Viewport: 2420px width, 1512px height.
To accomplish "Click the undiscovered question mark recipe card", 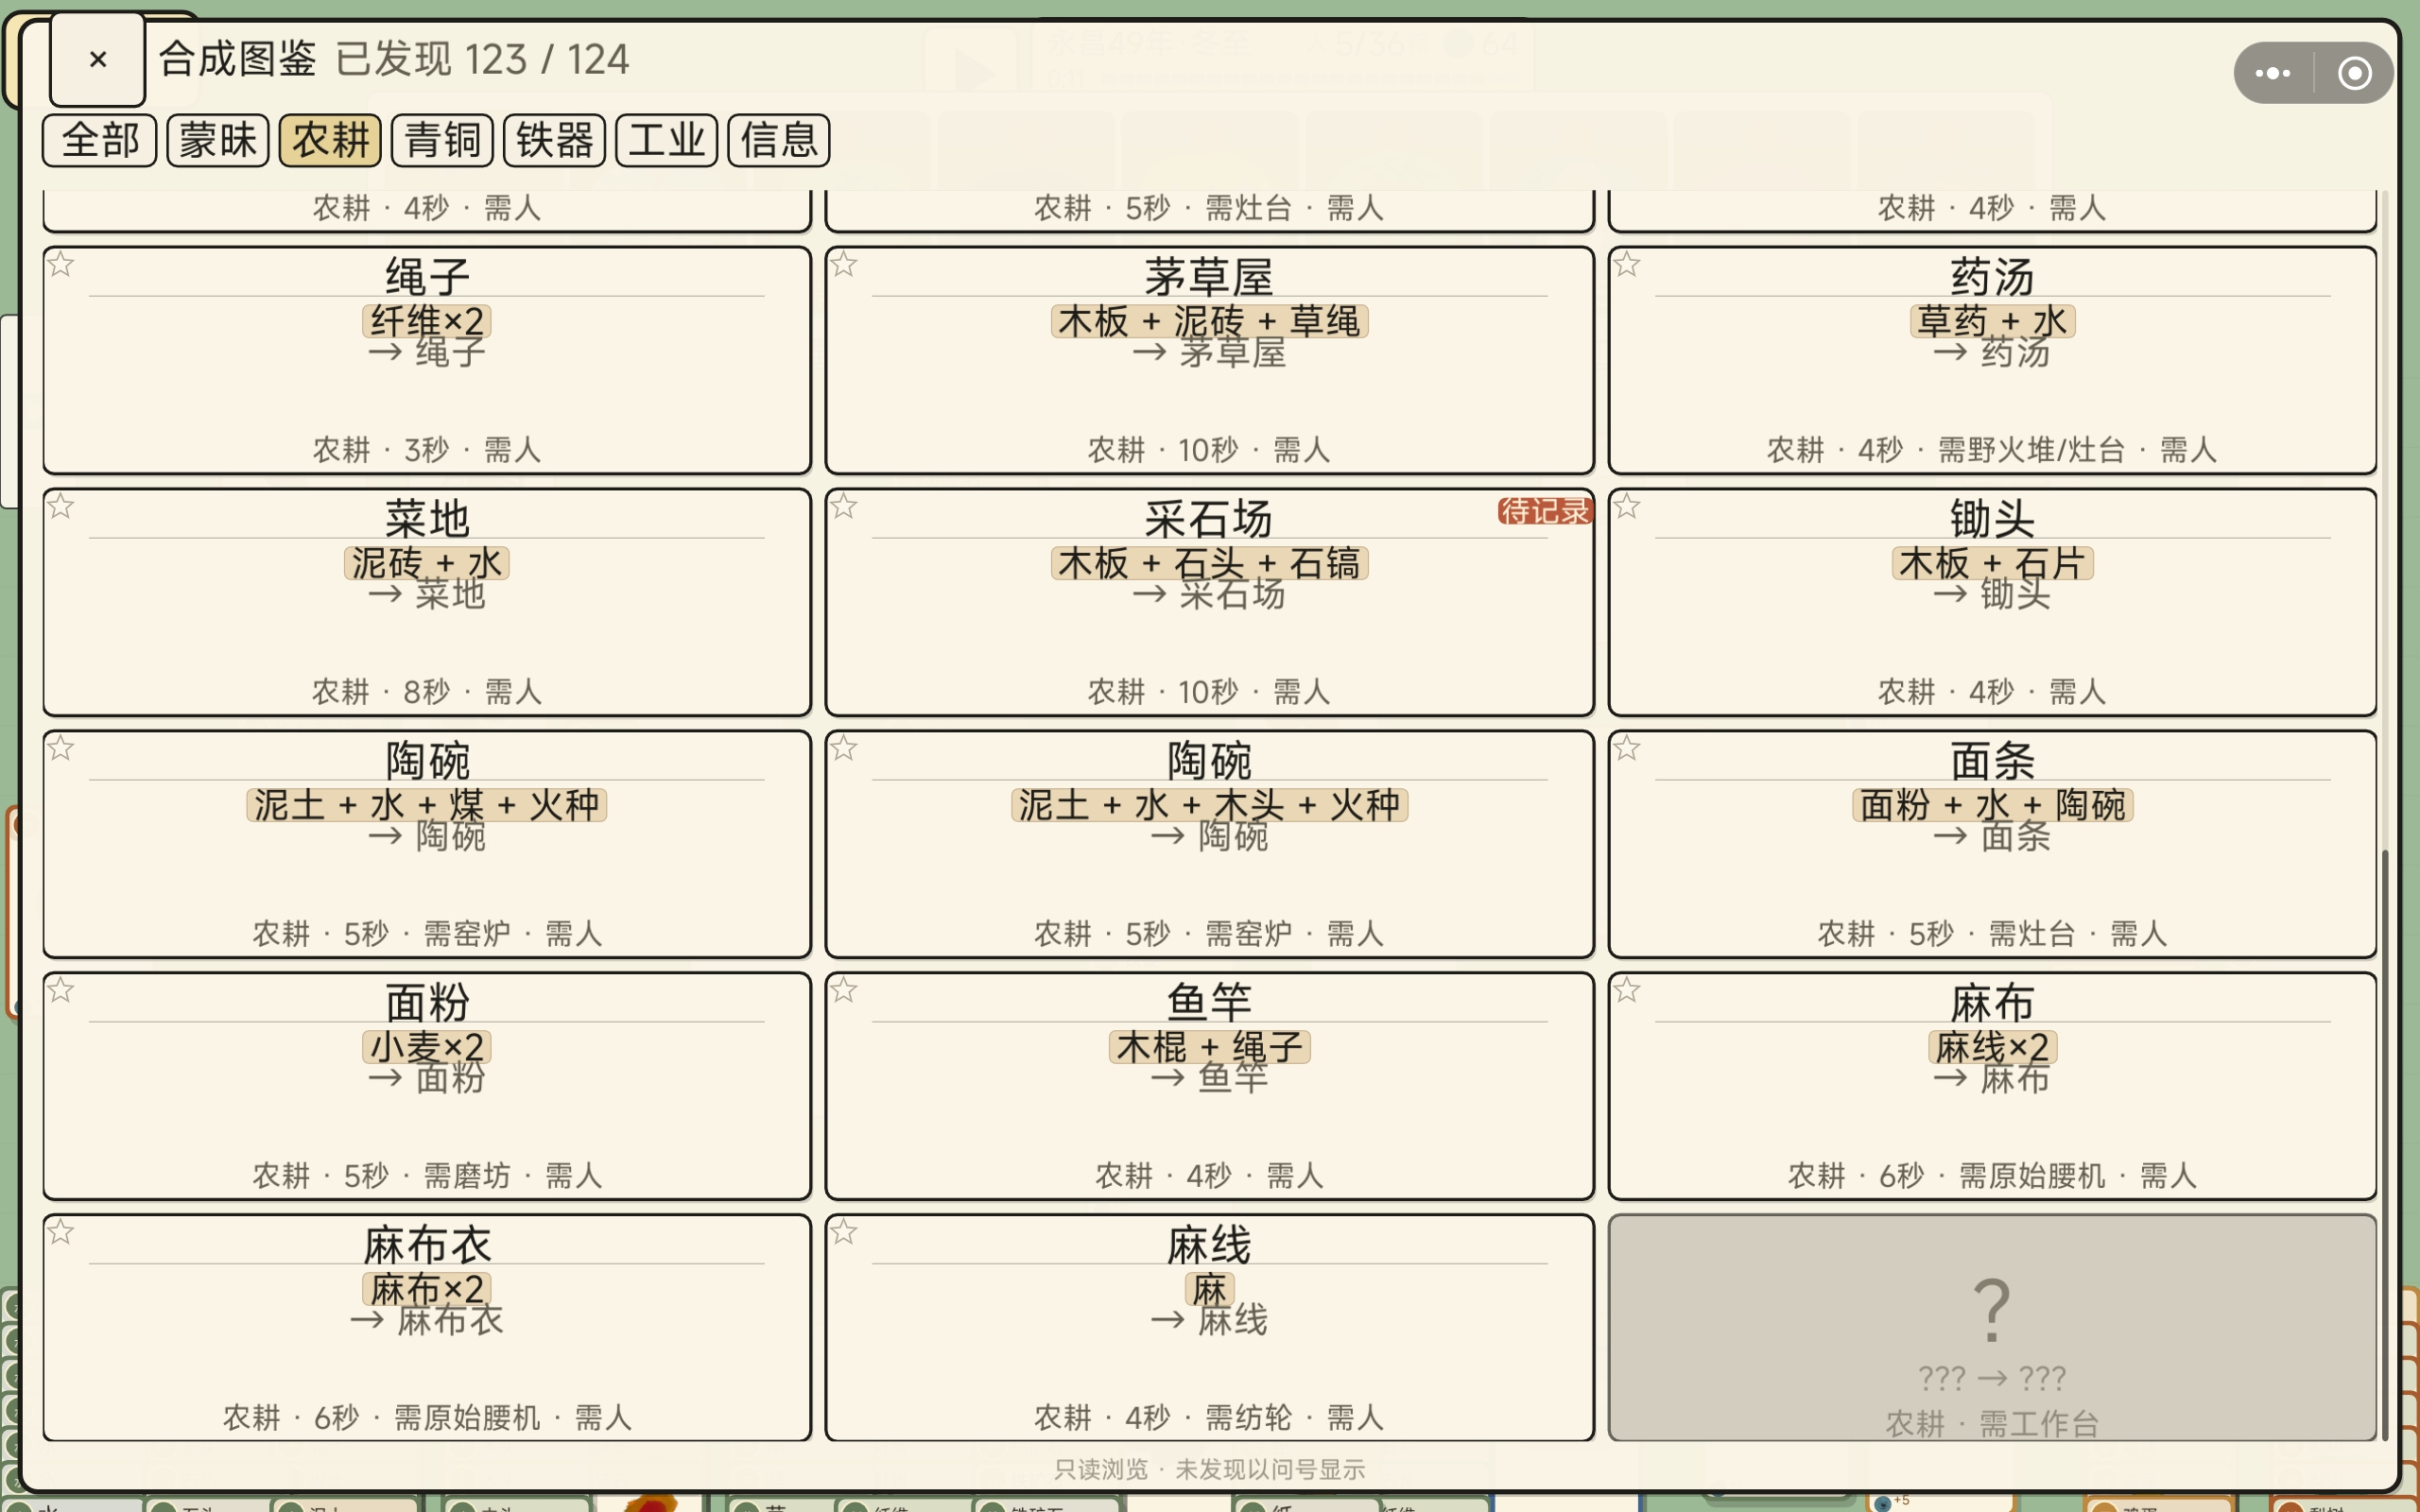I will 1992,1327.
